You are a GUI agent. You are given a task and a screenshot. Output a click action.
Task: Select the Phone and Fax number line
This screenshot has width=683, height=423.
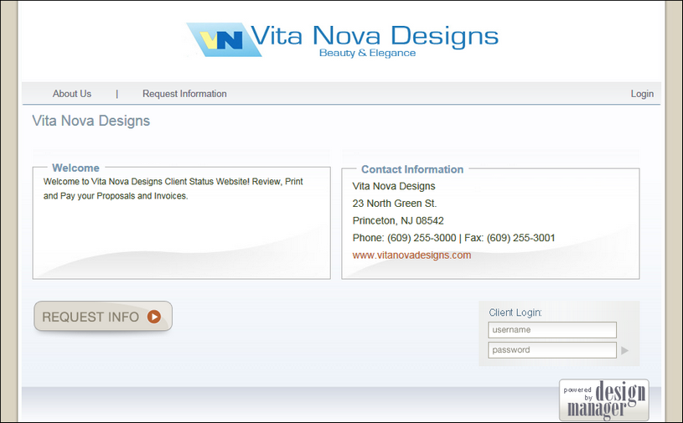[454, 238]
